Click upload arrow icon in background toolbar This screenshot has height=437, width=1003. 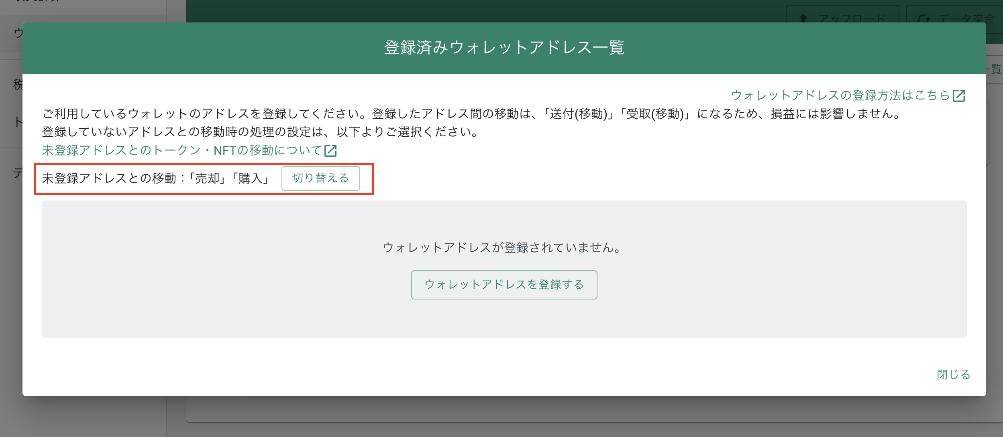coord(803,18)
